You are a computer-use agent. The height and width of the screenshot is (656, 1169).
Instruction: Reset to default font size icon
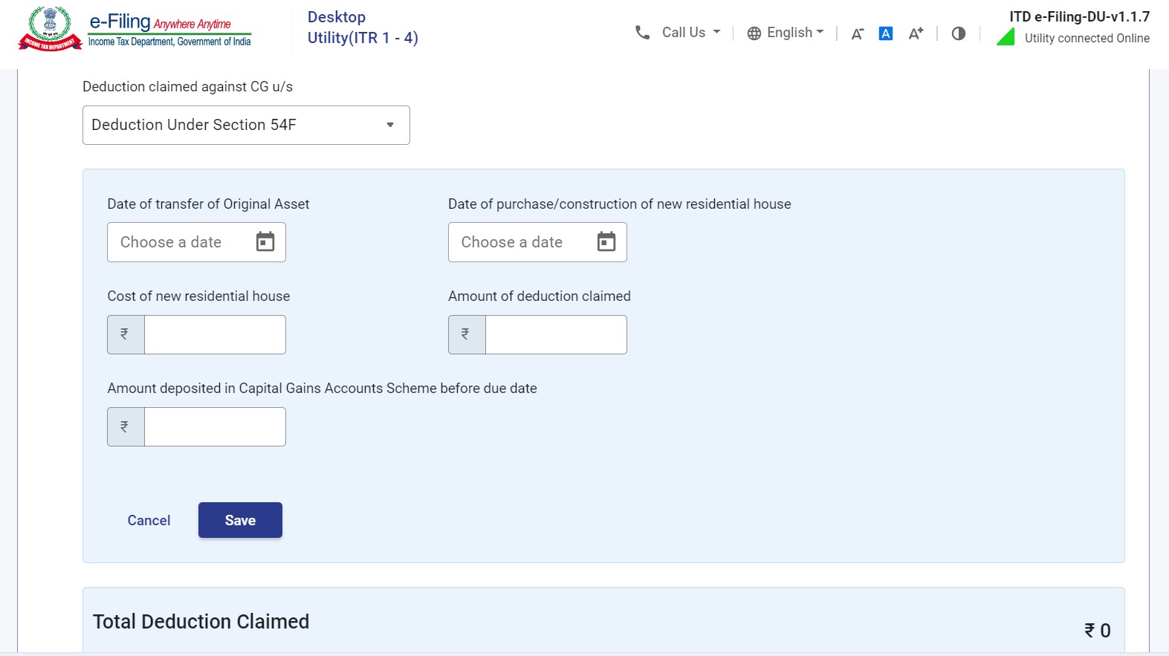[x=885, y=33]
